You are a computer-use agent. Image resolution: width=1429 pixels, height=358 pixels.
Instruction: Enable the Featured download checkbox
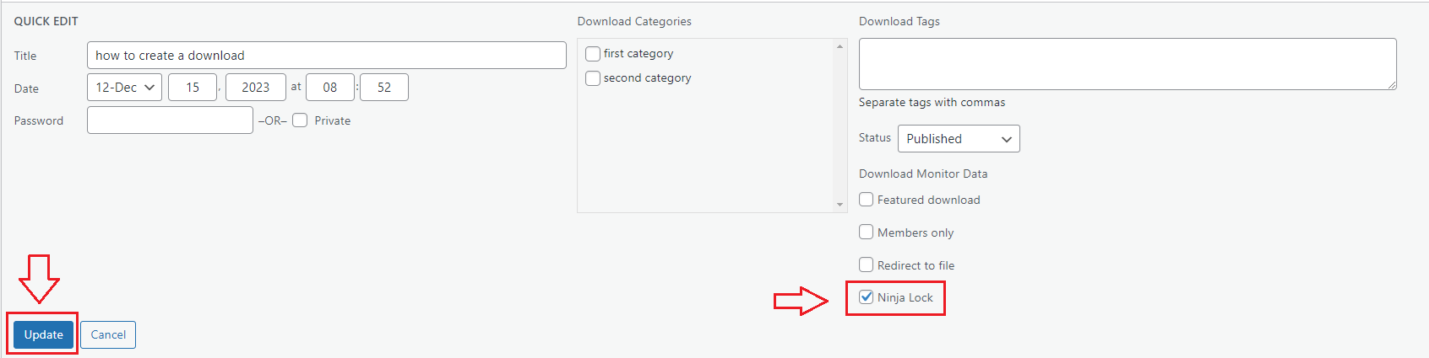coord(866,199)
